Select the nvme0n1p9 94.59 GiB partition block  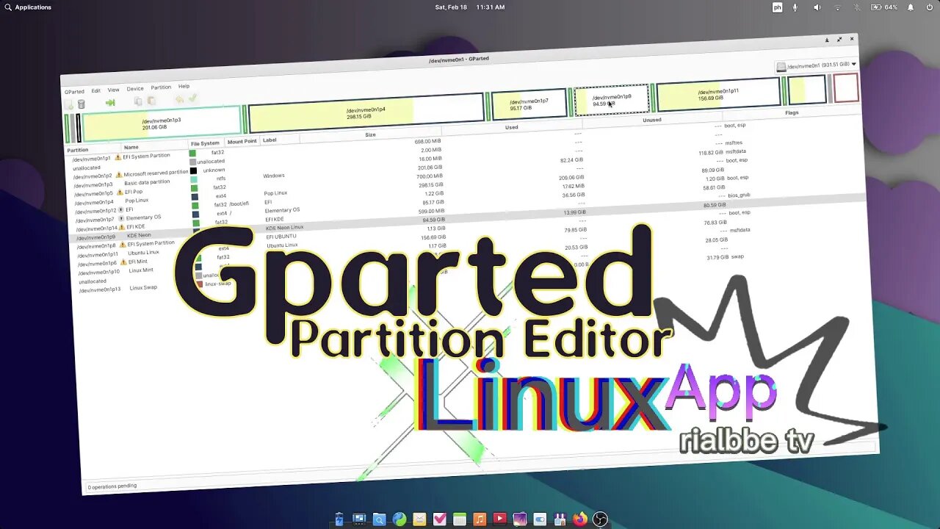pyautogui.click(x=612, y=100)
